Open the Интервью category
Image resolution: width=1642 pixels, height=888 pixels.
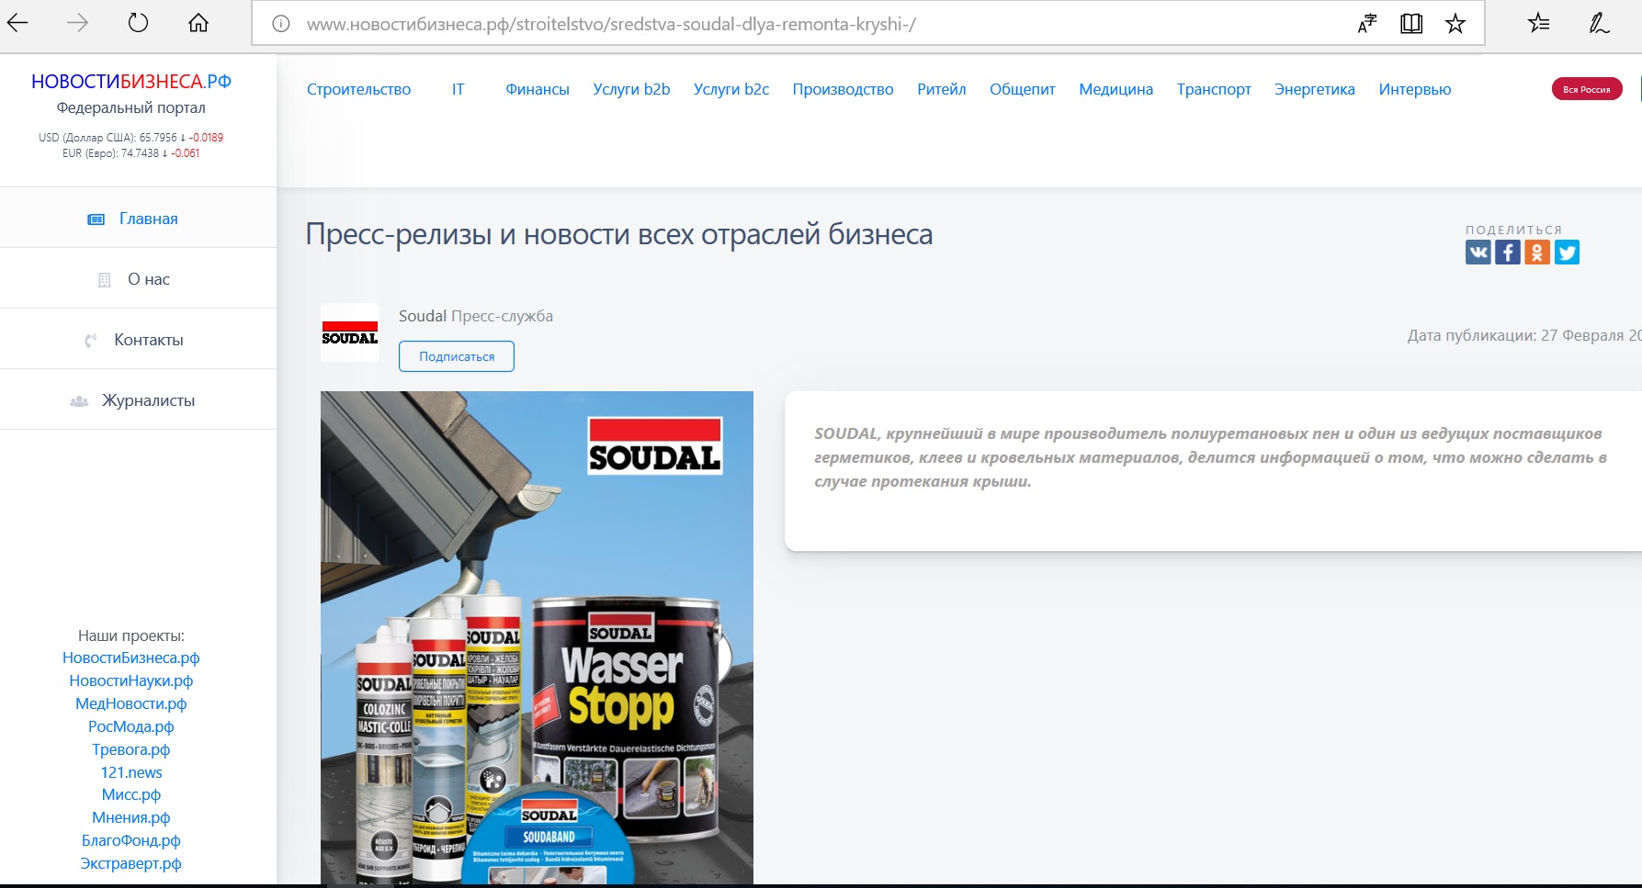tap(1415, 89)
